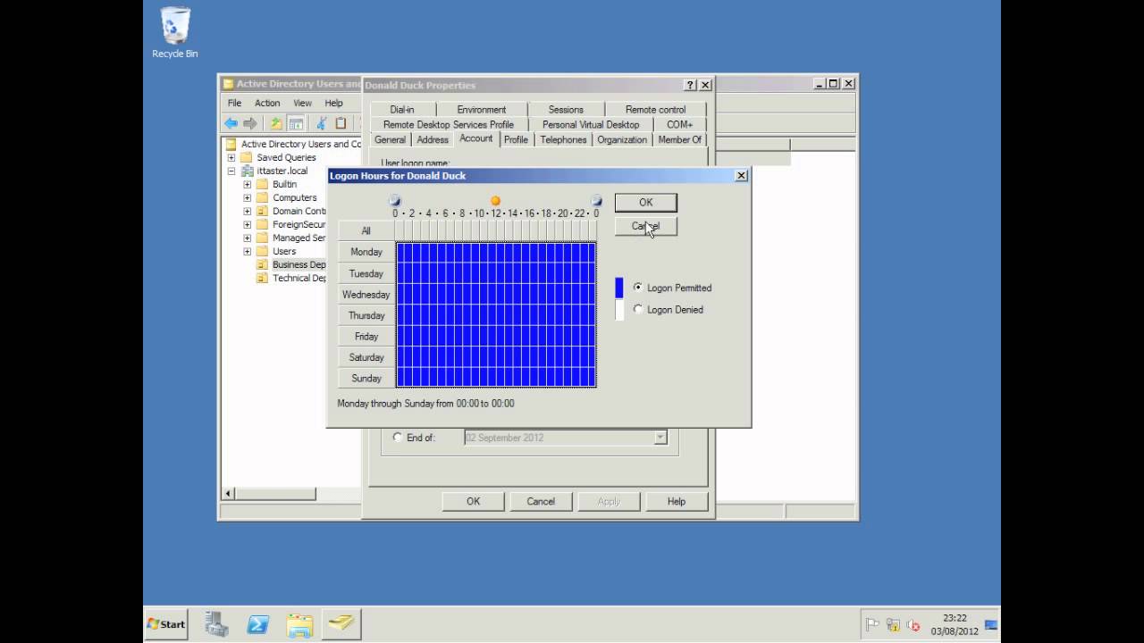The height and width of the screenshot is (643, 1144).
Task: Click the midnight moon icon at hour 0
Action: click(395, 201)
